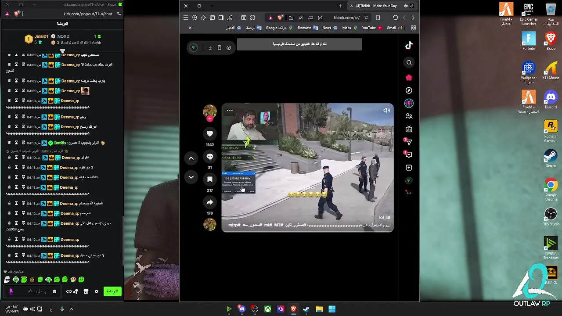The width and height of the screenshot is (562, 316).
Task: Click NQXD in the Kick leaderboard
Action: click(x=63, y=36)
